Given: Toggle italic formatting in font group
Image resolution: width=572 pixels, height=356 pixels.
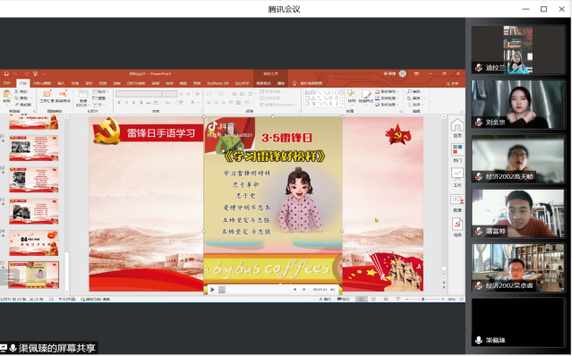Looking at the screenshot, I should (126, 103).
